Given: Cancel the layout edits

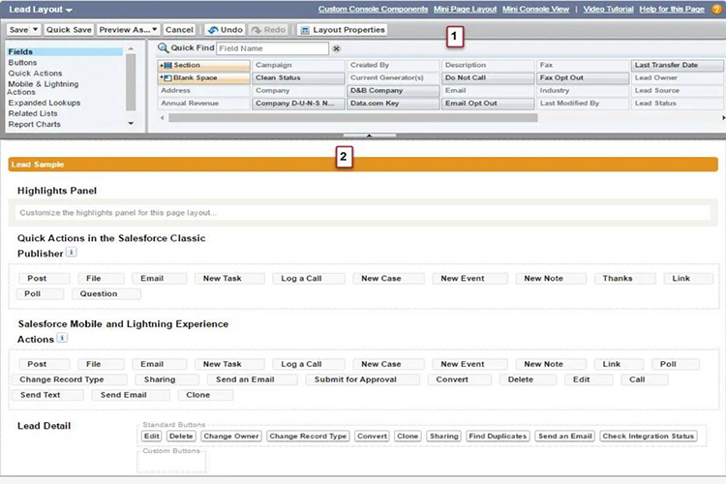Looking at the screenshot, I should tap(179, 30).
